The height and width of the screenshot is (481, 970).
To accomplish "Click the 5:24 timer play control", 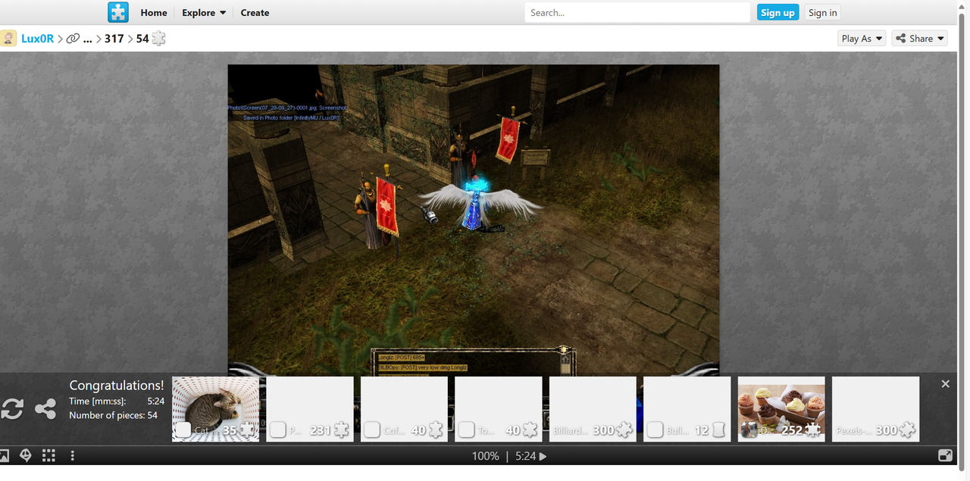I will pos(531,456).
